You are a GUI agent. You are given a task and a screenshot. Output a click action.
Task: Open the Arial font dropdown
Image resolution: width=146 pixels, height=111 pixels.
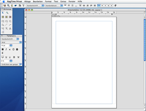[x=11, y=42]
